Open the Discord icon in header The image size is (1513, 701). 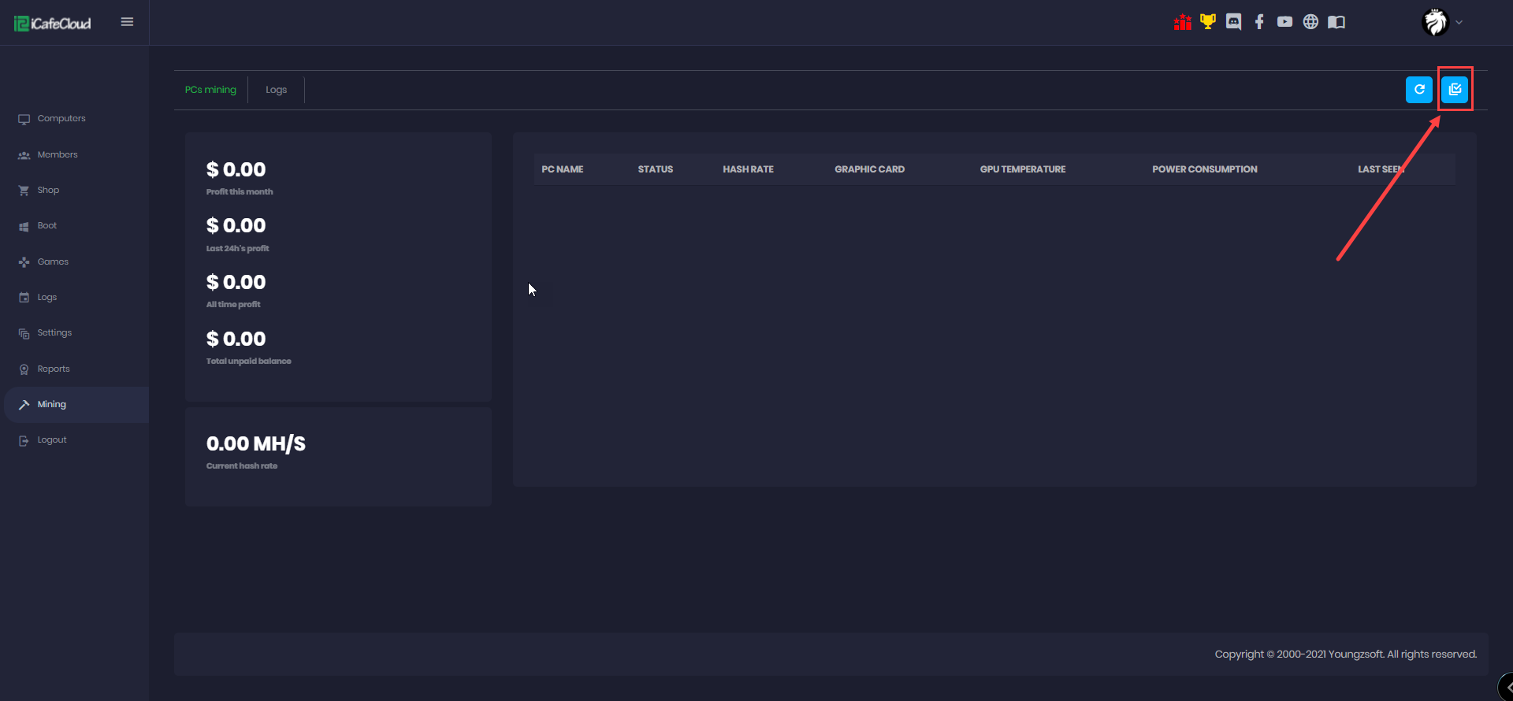(1233, 22)
